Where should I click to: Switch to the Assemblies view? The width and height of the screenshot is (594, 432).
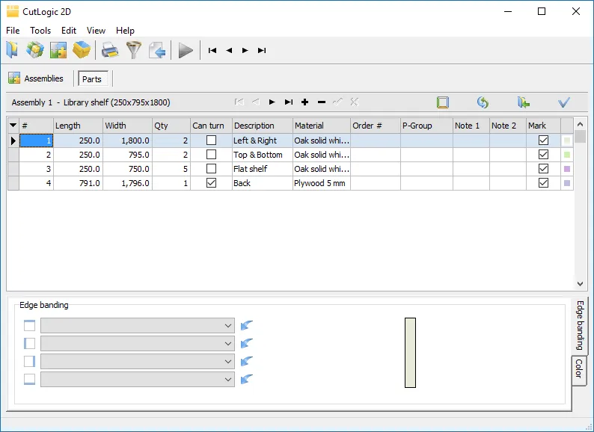(x=36, y=78)
